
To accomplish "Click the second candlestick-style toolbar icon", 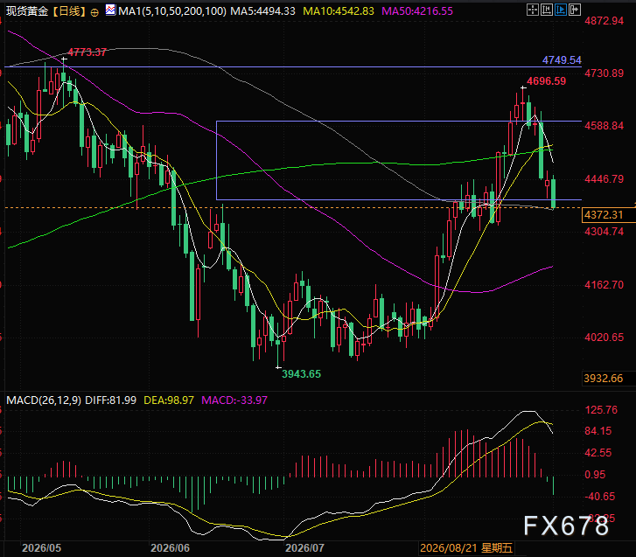I will point(547,10).
